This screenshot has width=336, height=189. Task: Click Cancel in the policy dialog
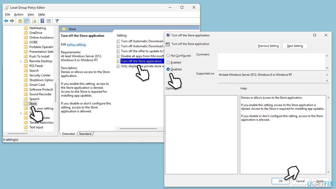300,181
